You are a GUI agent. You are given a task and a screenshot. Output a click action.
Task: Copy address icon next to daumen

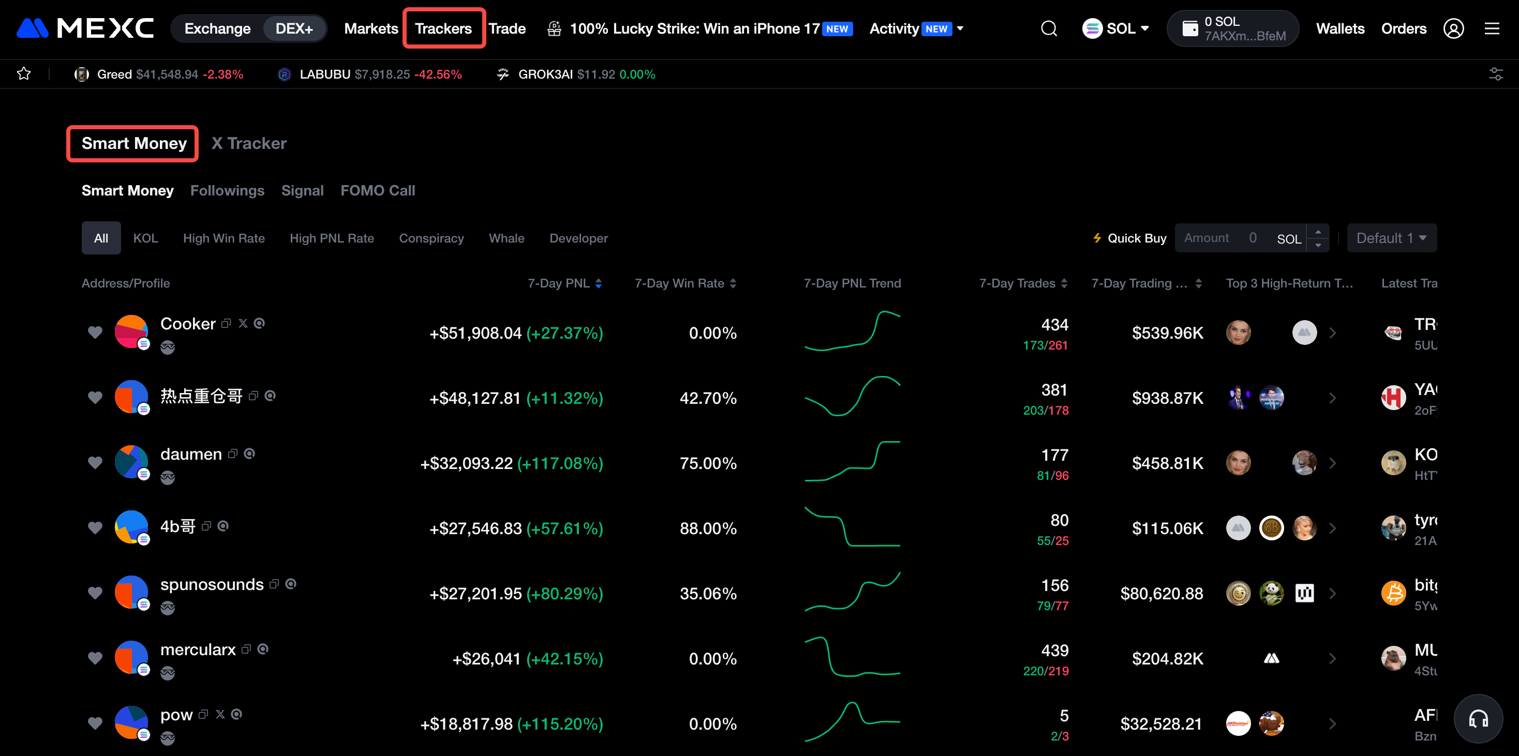(x=233, y=453)
